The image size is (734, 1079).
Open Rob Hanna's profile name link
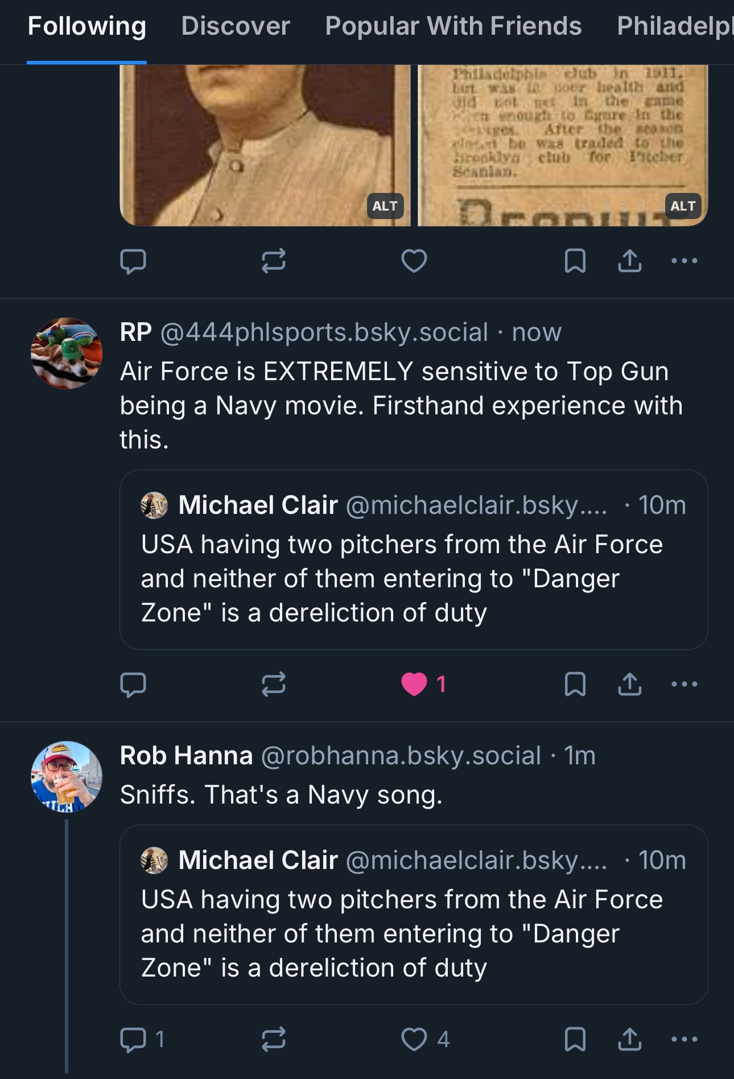tap(186, 756)
